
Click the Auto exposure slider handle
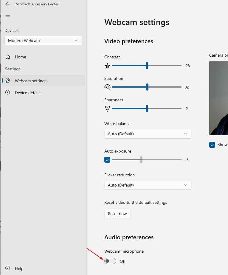pyautogui.click(x=141, y=160)
